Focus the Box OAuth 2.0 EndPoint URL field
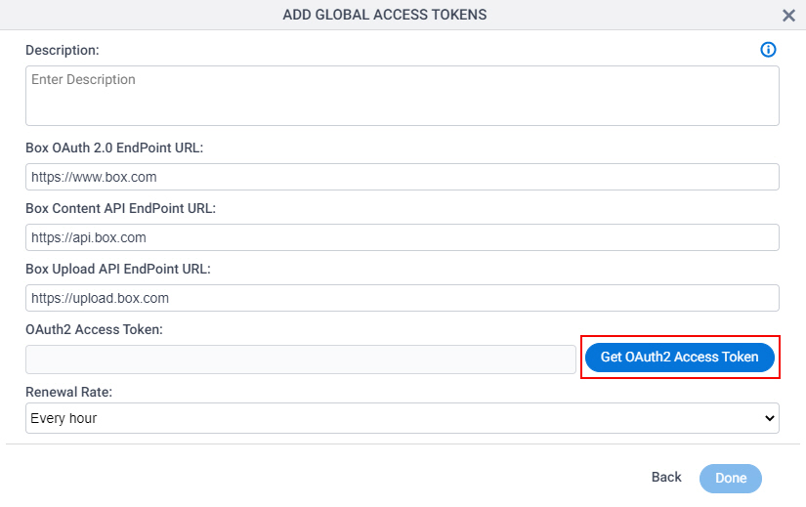The height and width of the screenshot is (507, 806). coord(403,177)
